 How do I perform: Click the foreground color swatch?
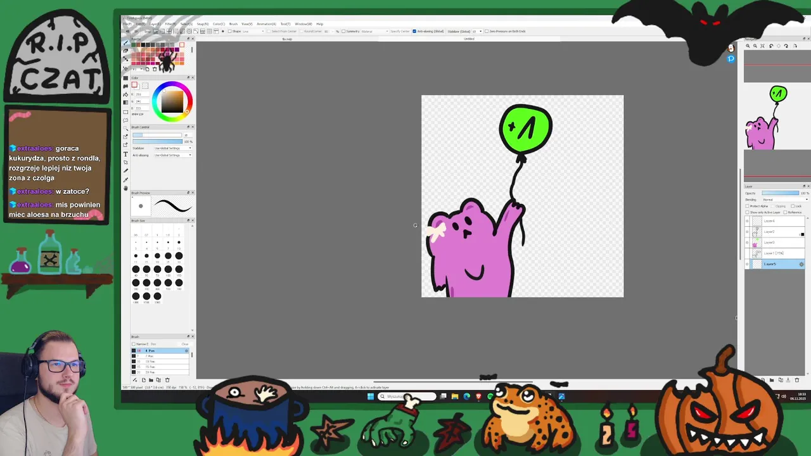coord(134,84)
